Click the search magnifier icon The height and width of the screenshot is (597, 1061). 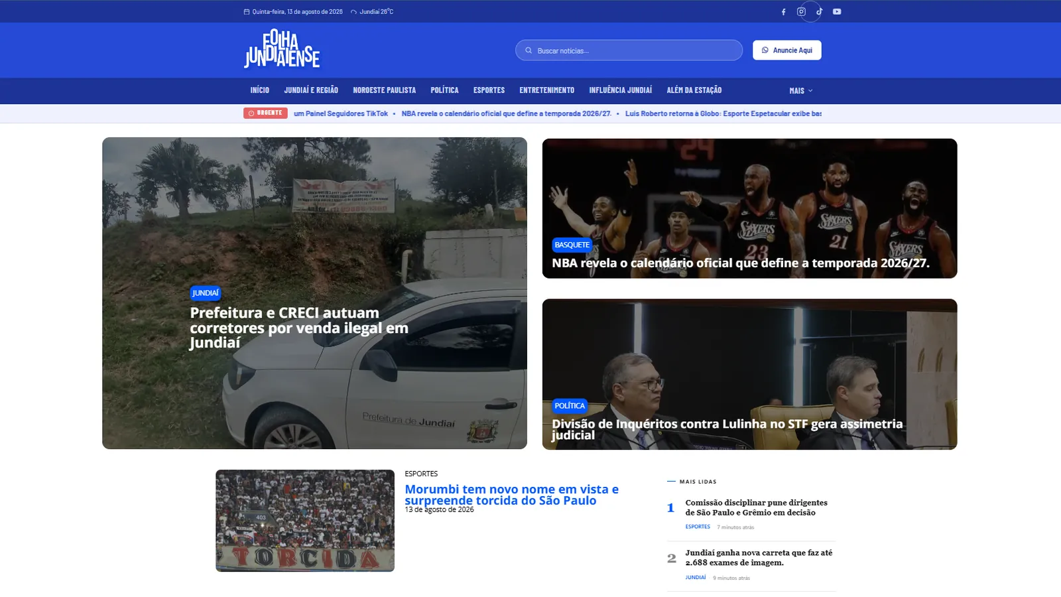(x=529, y=50)
